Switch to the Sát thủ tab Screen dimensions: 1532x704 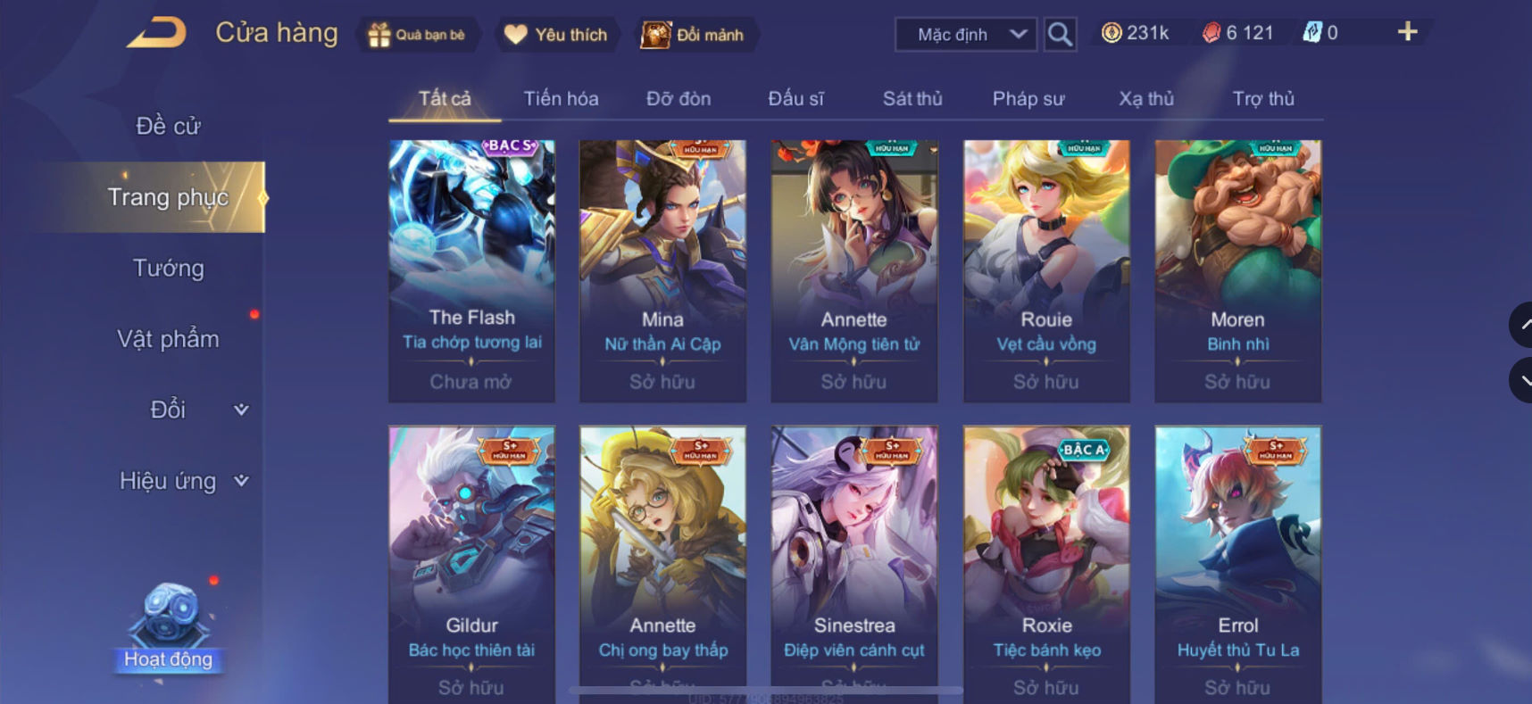[912, 99]
